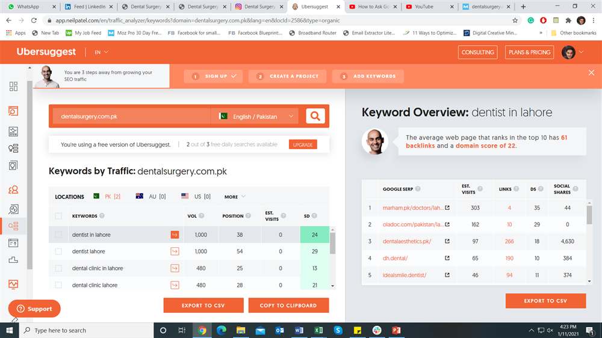
Task: Open the bottom chart icon in the sidebar
Action: click(13, 284)
